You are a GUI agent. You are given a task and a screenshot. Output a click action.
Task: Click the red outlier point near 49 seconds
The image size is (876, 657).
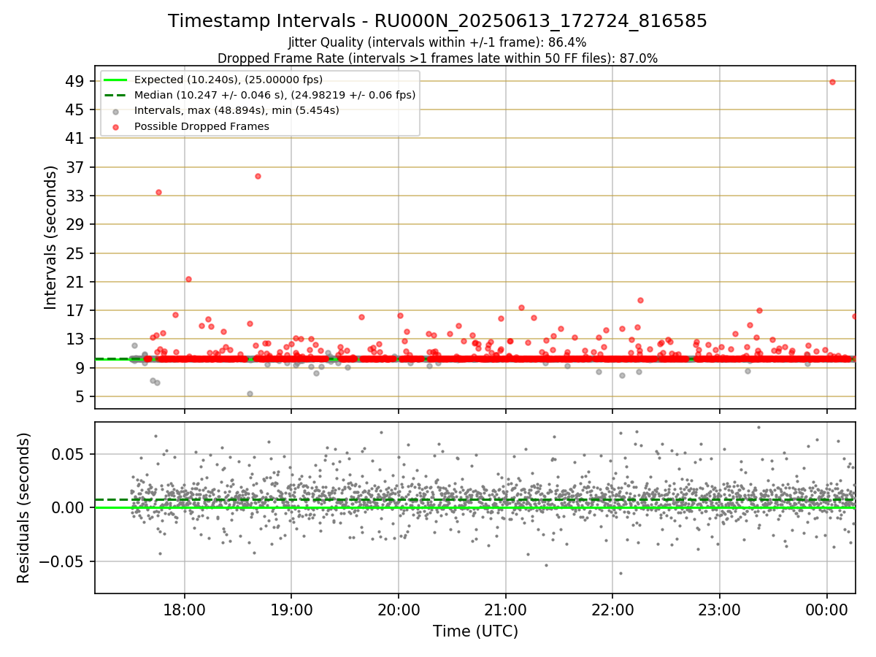[832, 82]
